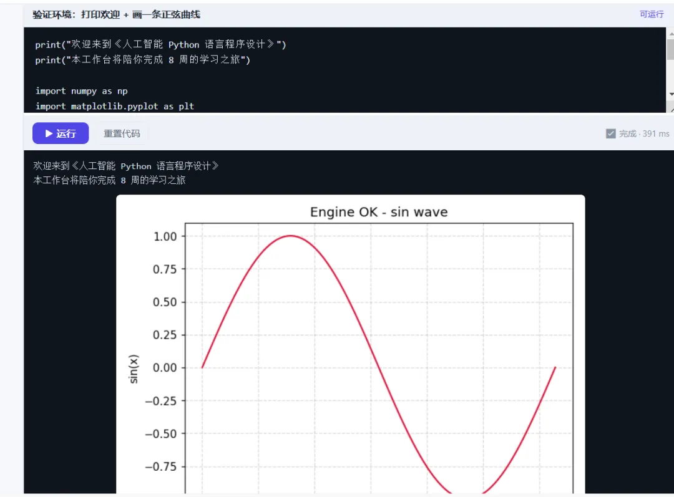Viewport: 674px width, 497px height.
Task: Click the sin(x) y-axis label
Action: 134,369
